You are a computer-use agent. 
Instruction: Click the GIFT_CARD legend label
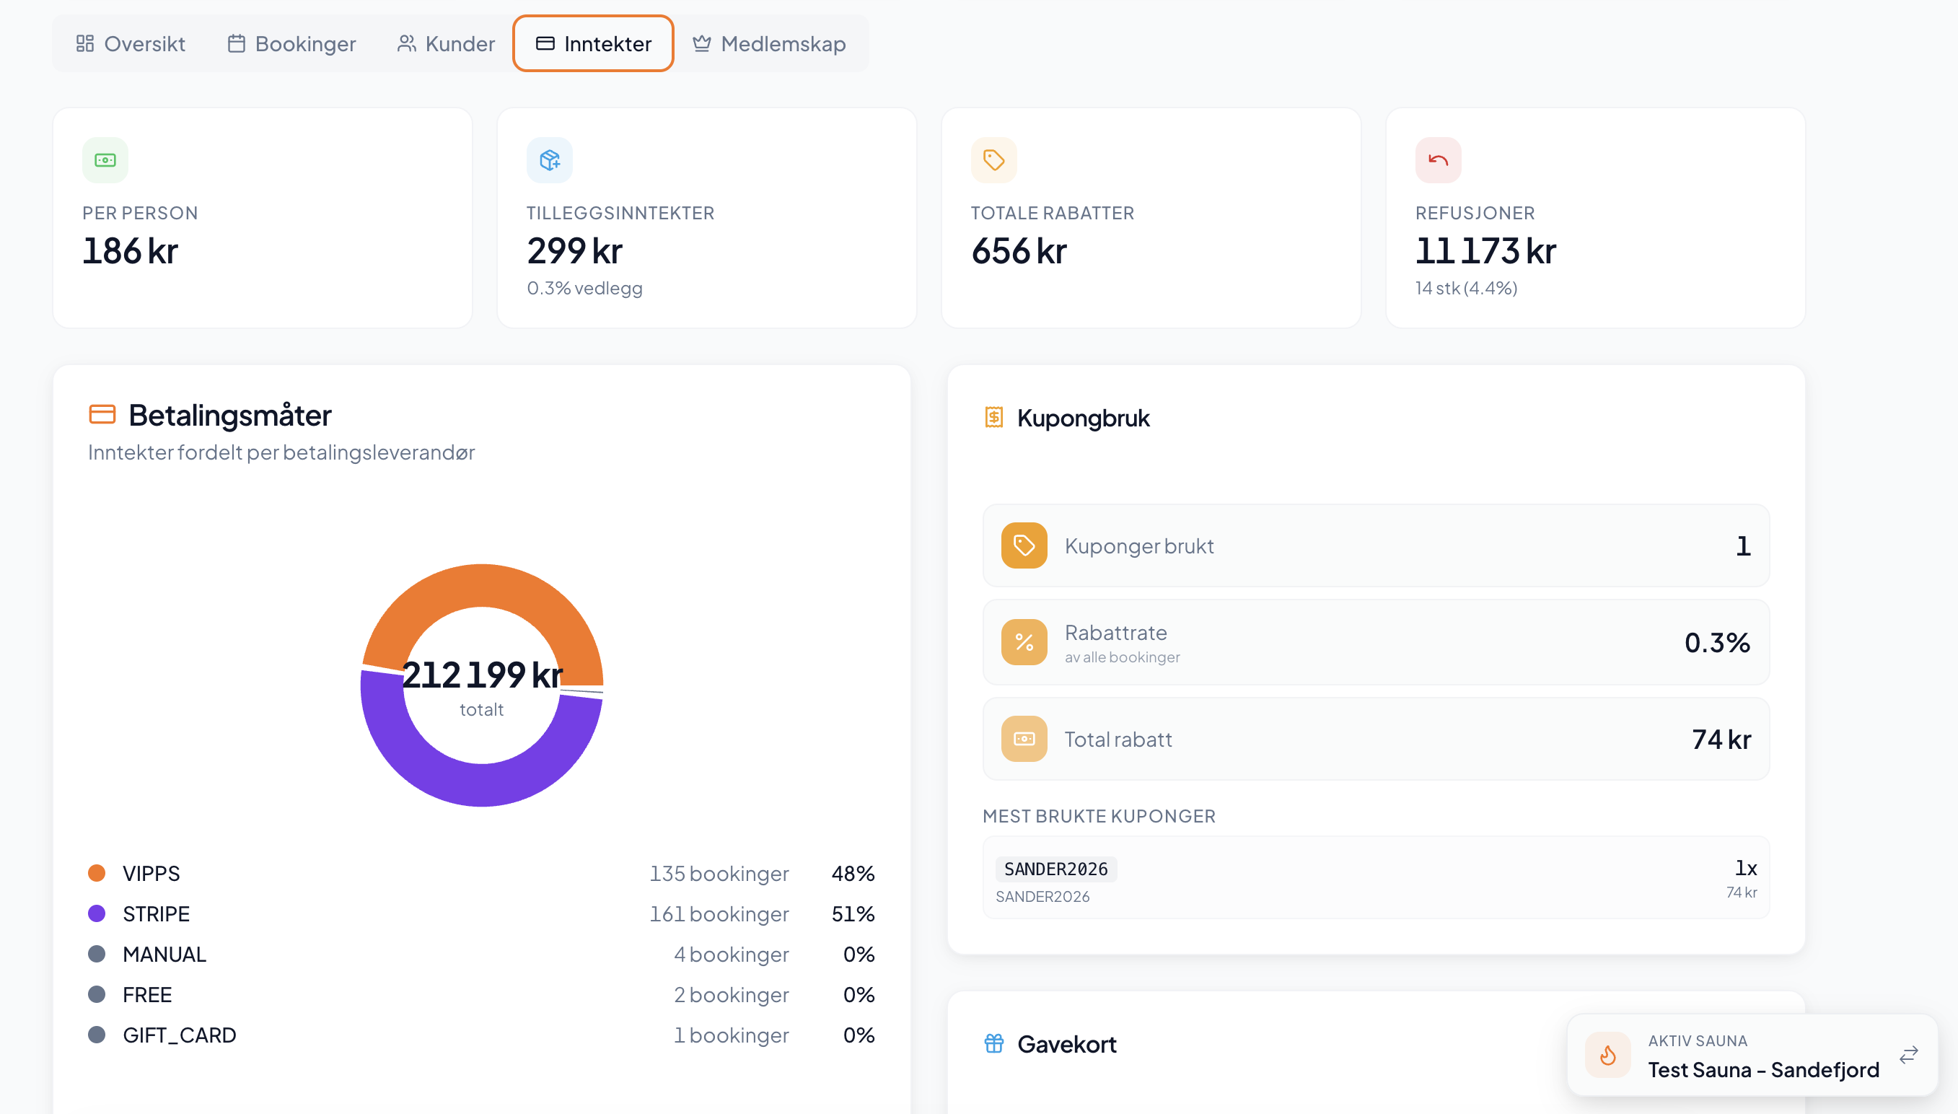pyautogui.click(x=179, y=1035)
